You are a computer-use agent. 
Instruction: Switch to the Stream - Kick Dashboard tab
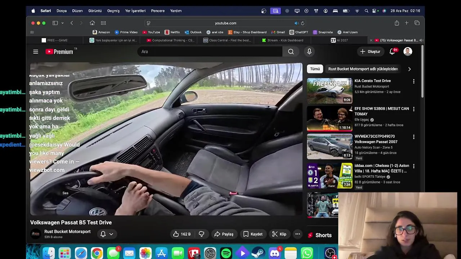coord(283,40)
